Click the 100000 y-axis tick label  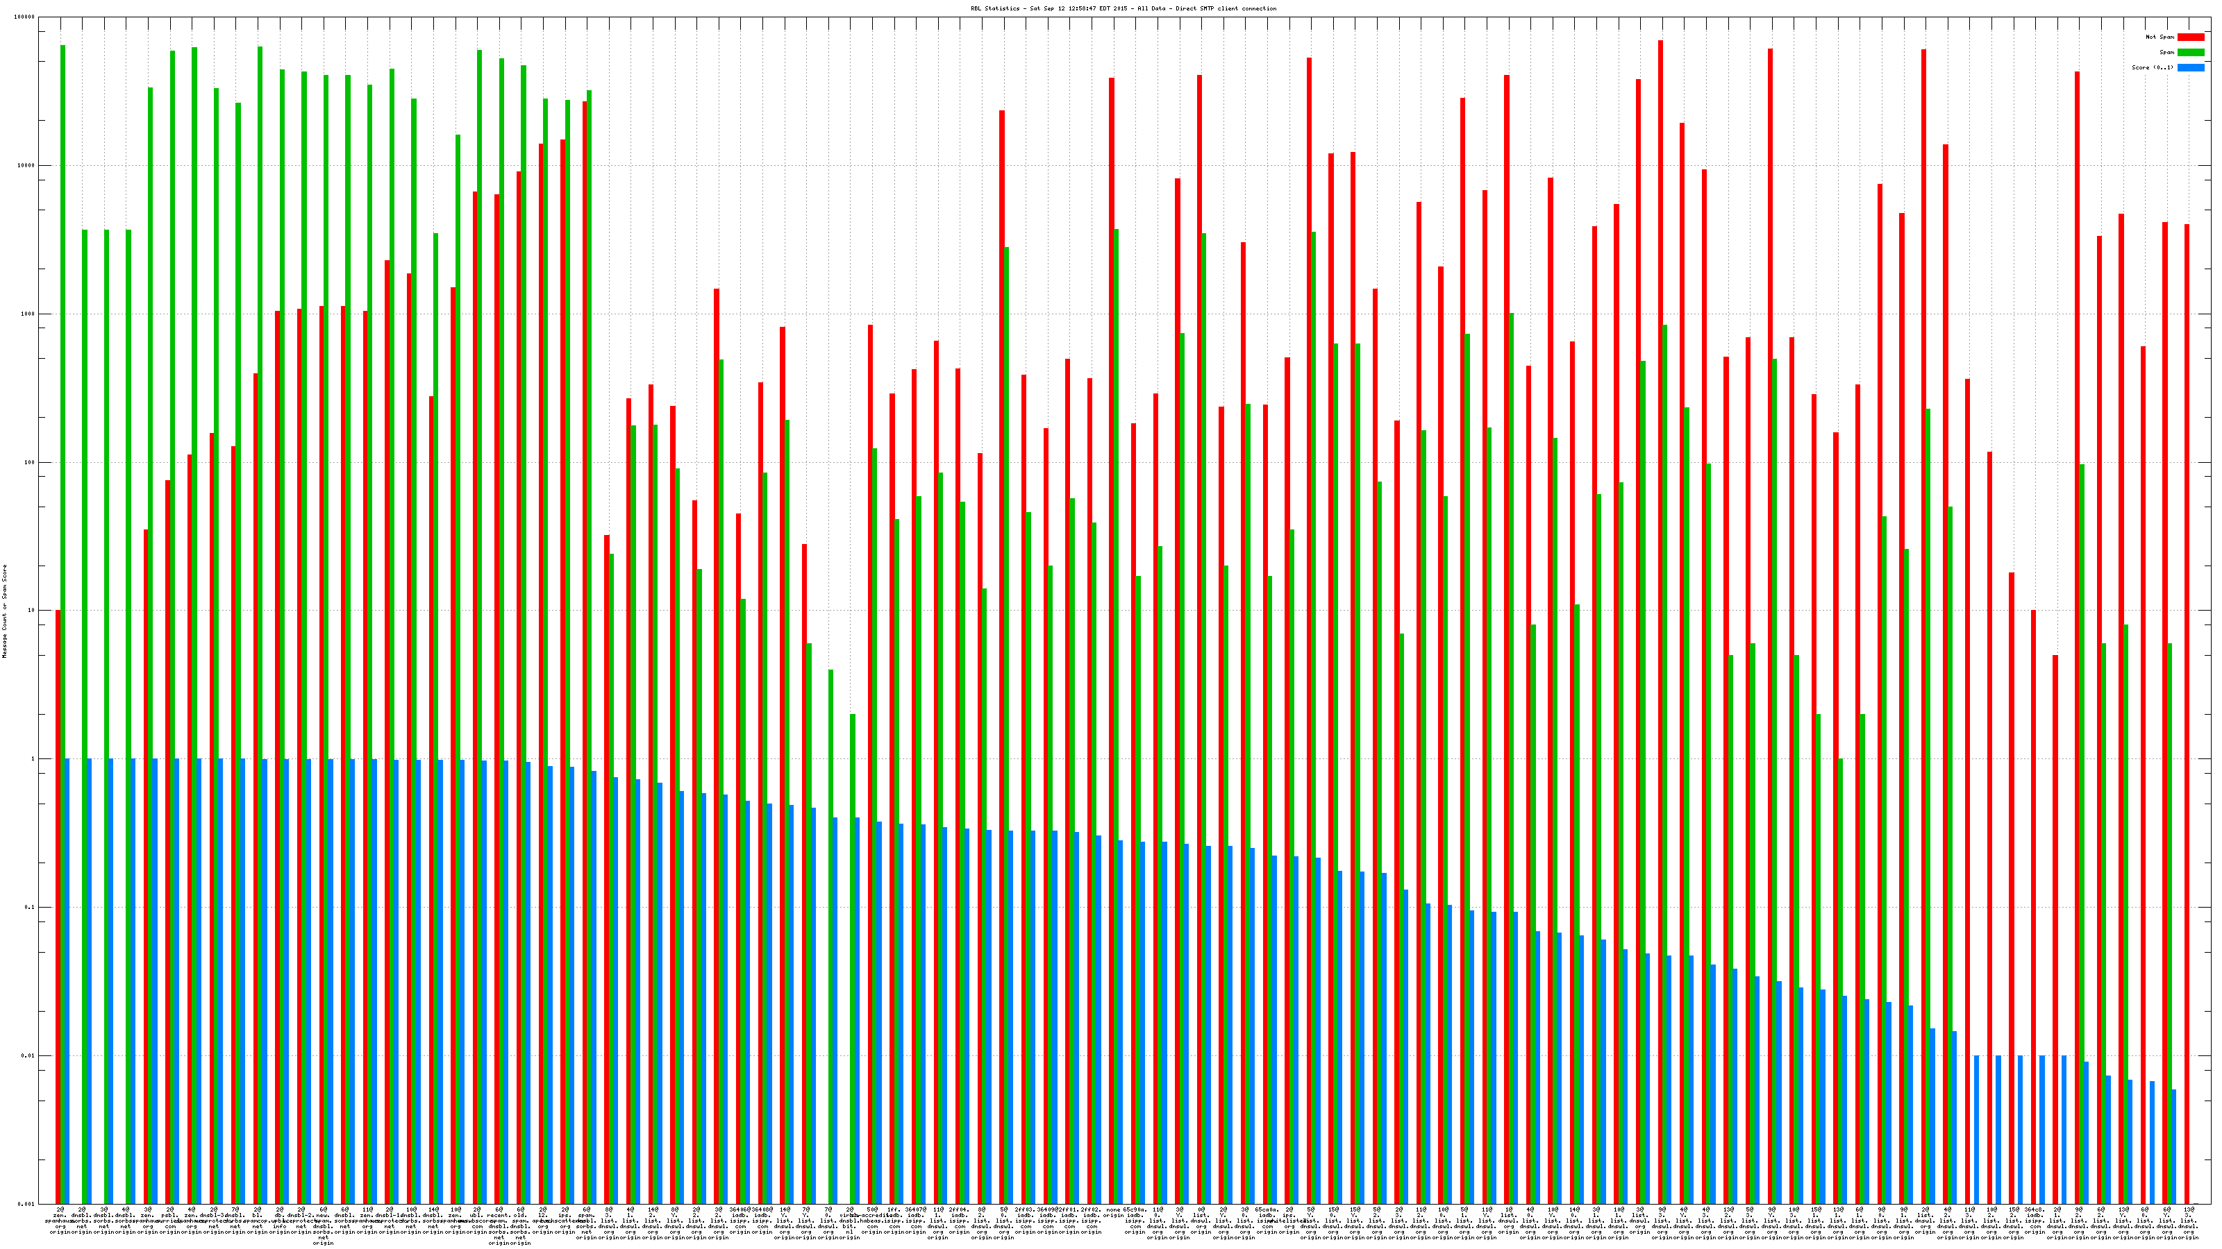[25, 17]
